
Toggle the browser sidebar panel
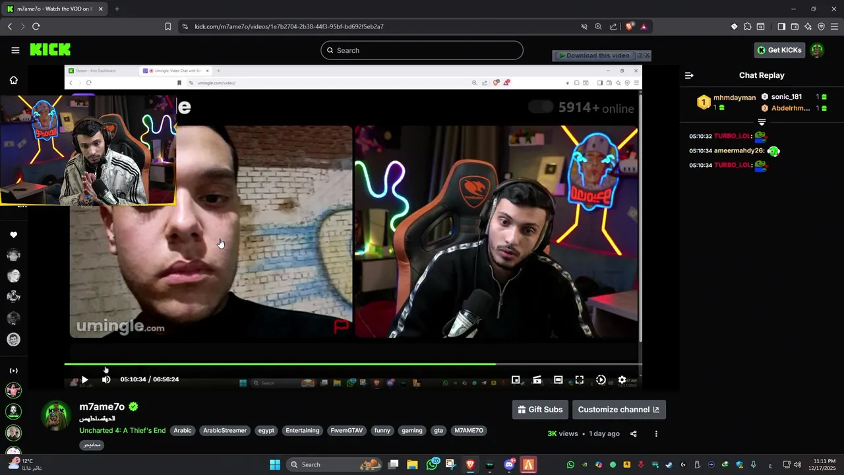click(781, 26)
